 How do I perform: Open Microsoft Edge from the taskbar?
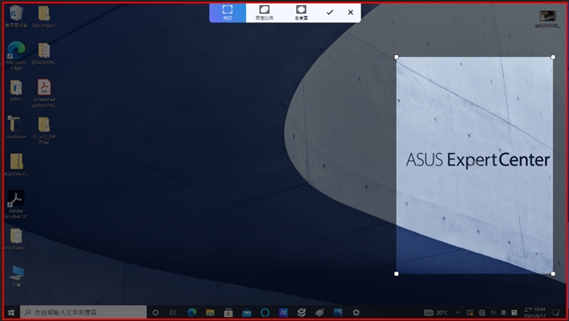(192, 313)
